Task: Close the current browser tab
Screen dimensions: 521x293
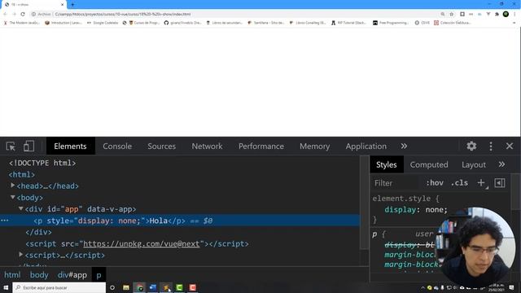Action: [x=62, y=5]
